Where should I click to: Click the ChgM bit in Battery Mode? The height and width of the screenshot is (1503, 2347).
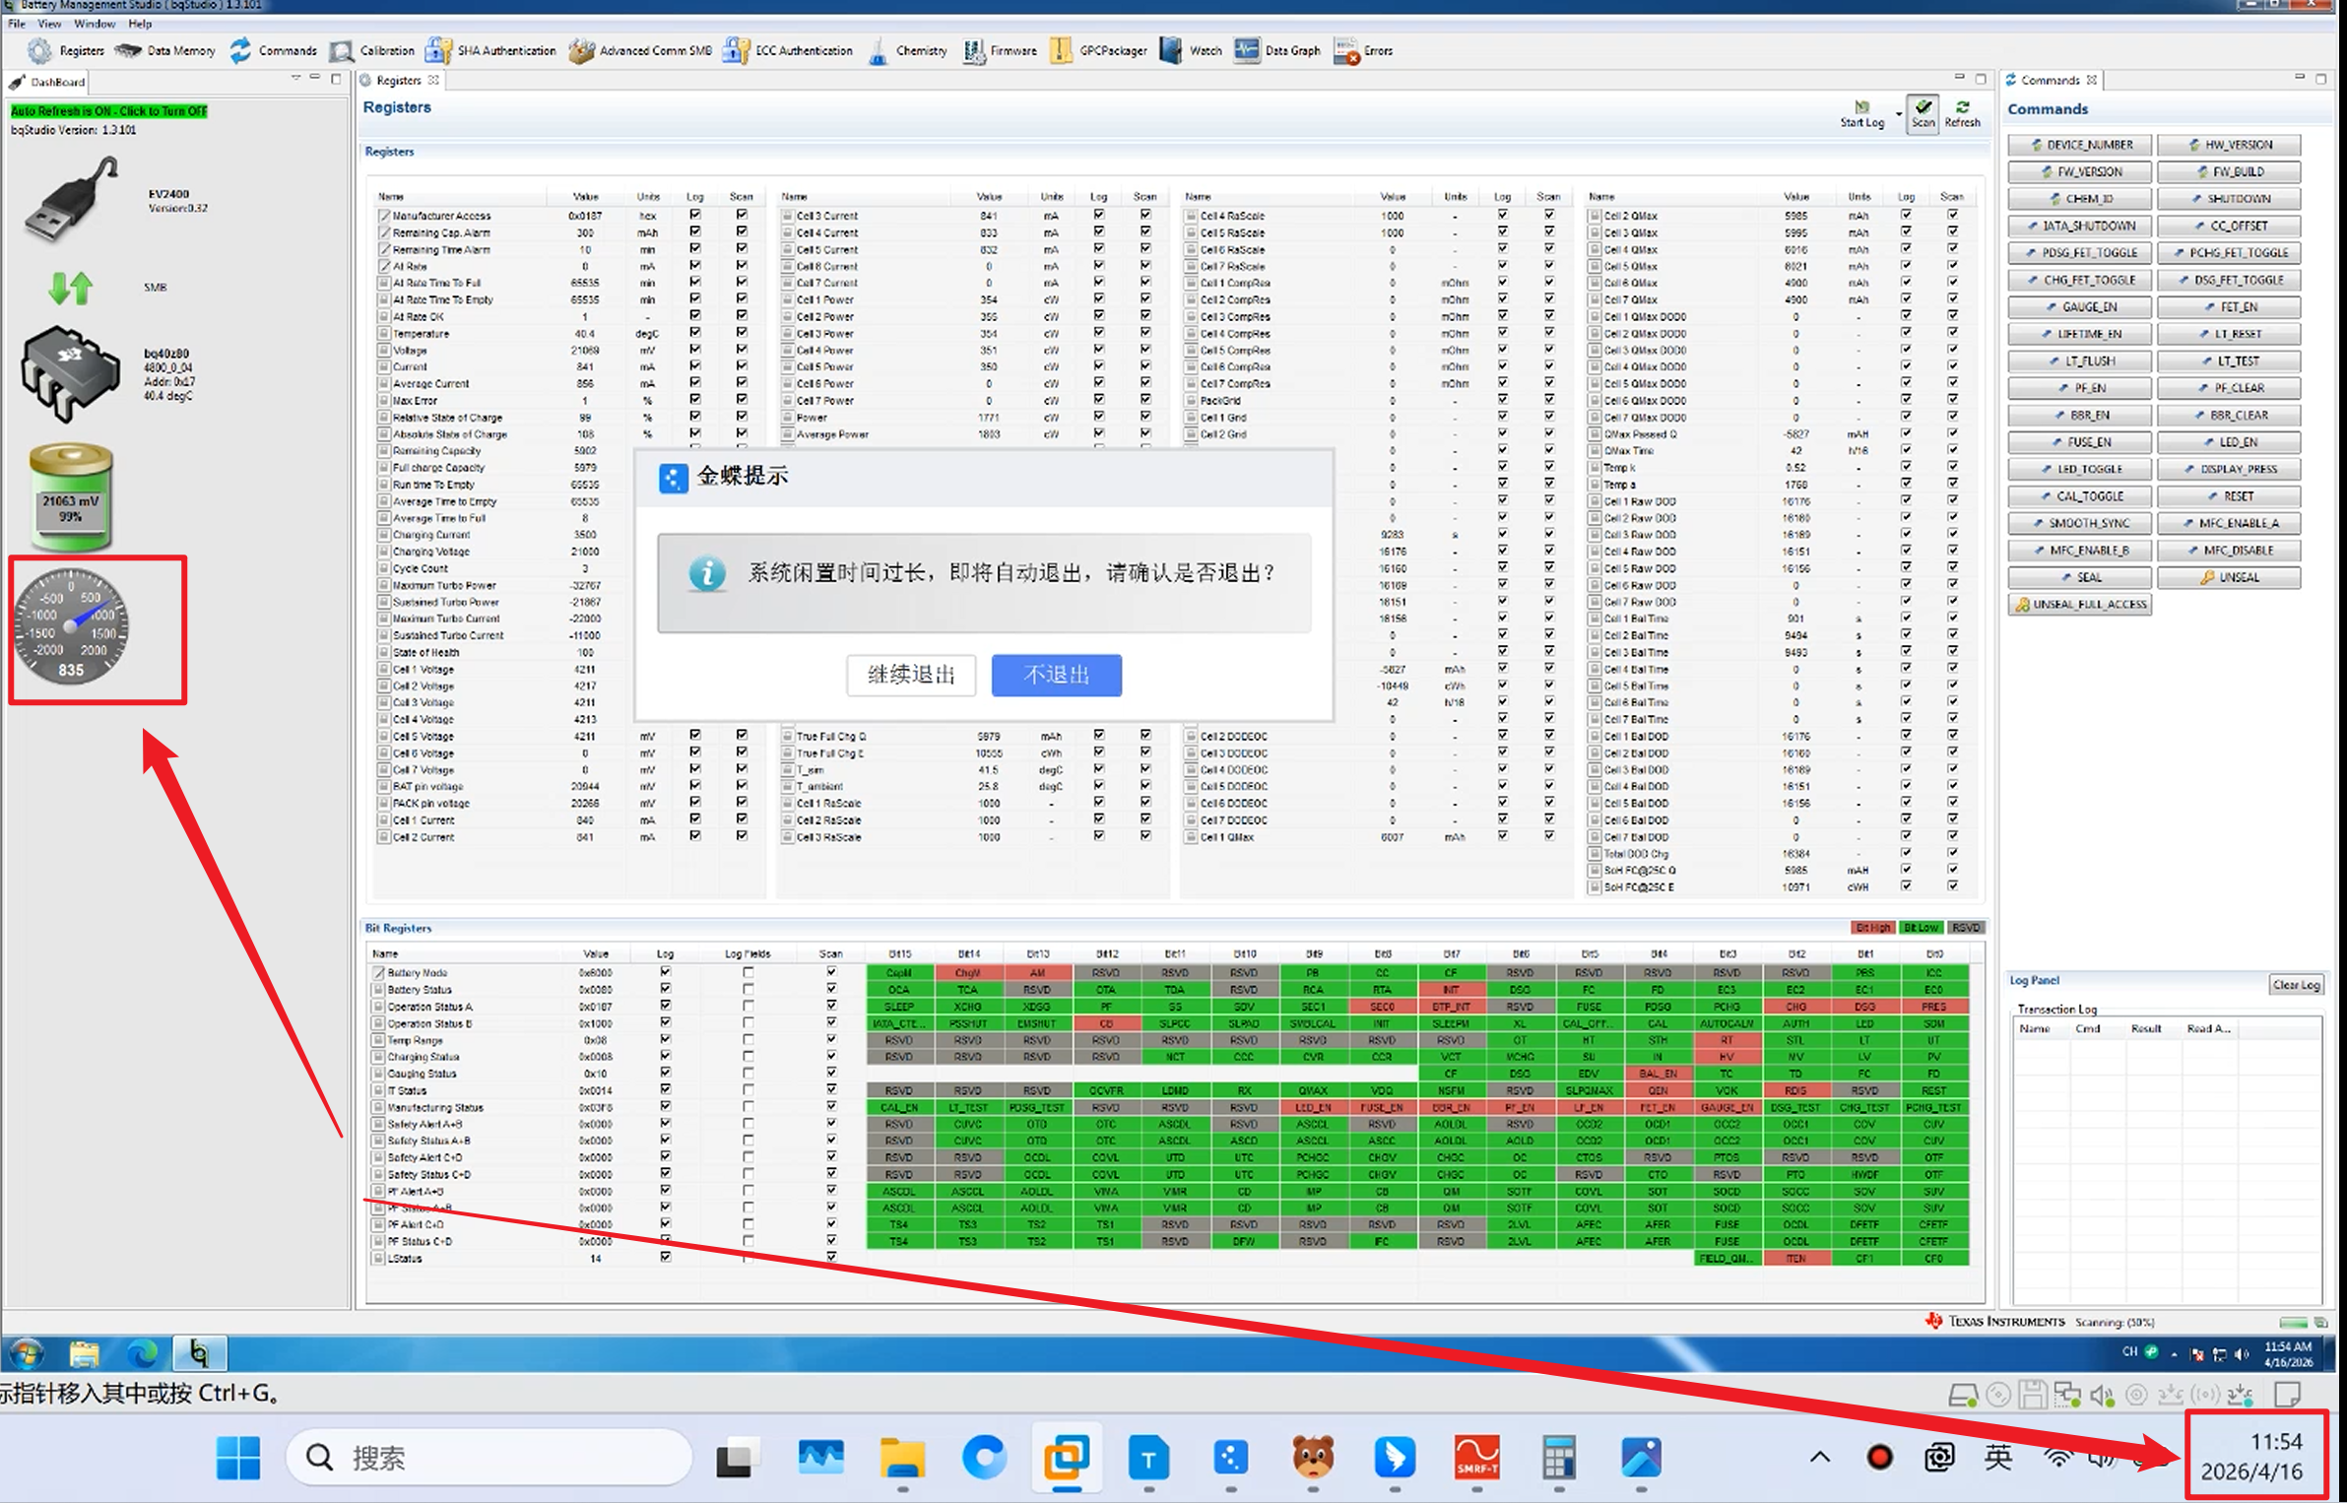pyautogui.click(x=968, y=972)
